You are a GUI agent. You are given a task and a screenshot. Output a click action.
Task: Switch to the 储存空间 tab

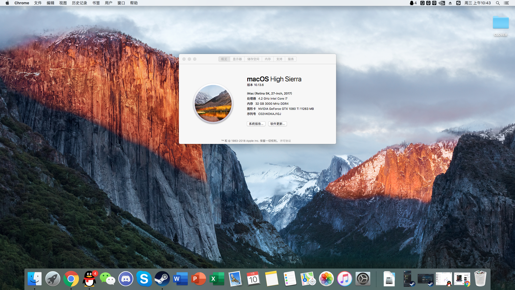pyautogui.click(x=253, y=59)
